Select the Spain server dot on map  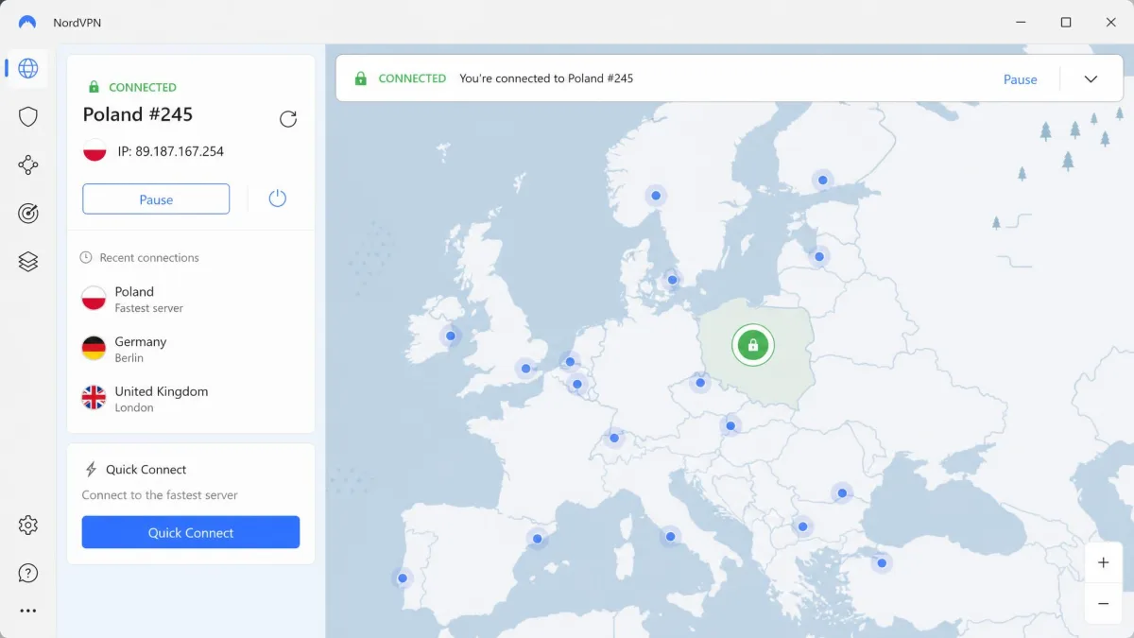click(x=537, y=539)
